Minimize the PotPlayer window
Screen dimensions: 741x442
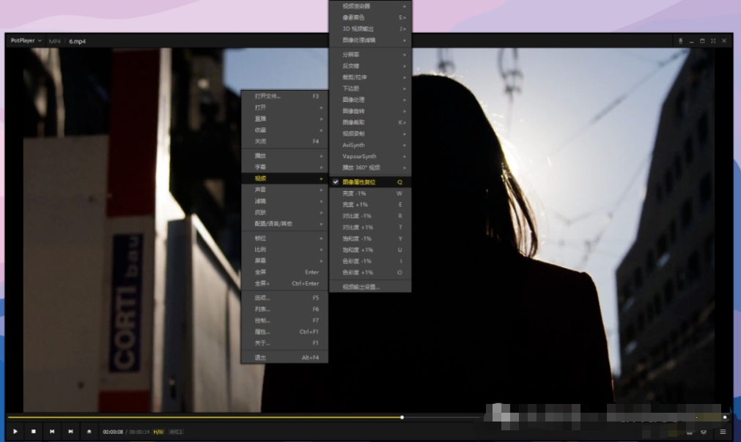(691, 41)
